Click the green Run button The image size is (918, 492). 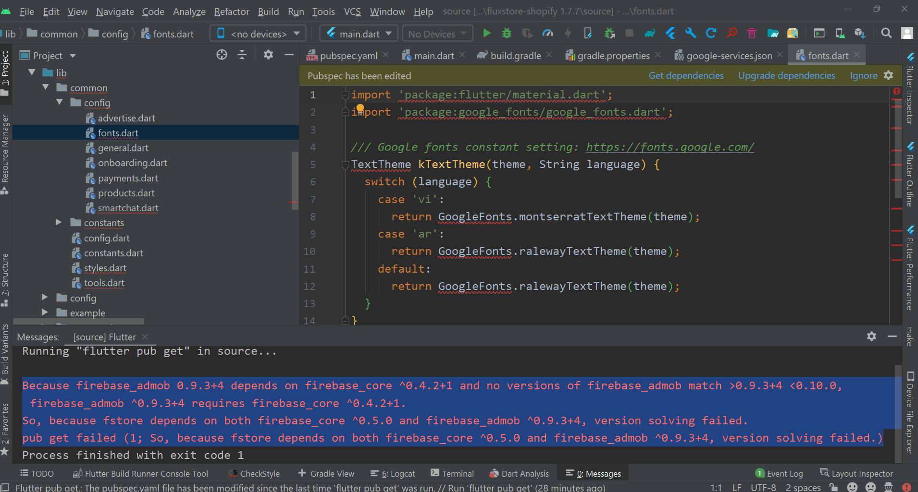point(486,33)
